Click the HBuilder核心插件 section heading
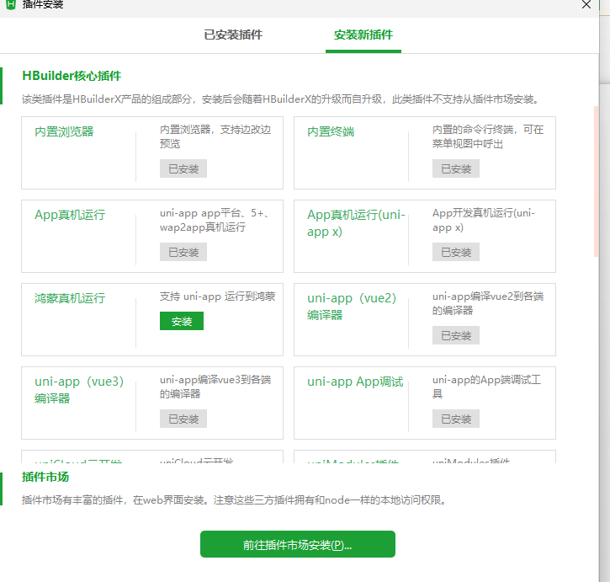610x582 pixels. click(x=72, y=76)
